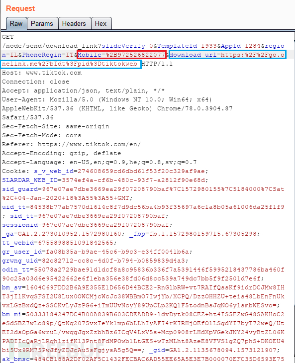Click the GET method line
295x363 pixels.
(8, 37)
